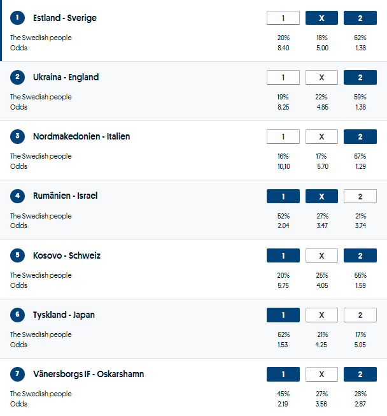
Task: Deselect home win (1) for Vänersborgs IF - Oskarshamn
Action: click(x=283, y=374)
